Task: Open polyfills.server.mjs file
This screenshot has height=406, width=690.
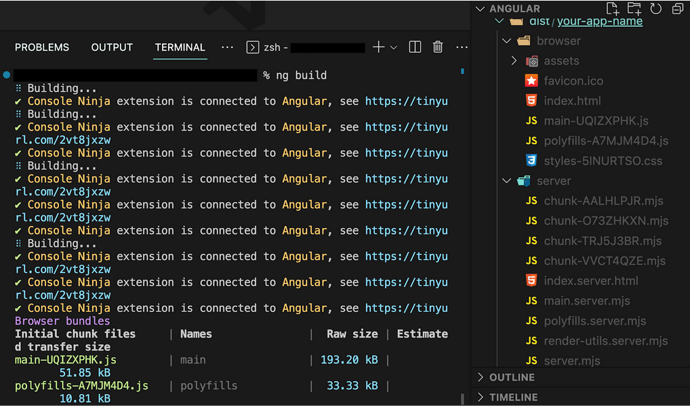Action: tap(595, 321)
